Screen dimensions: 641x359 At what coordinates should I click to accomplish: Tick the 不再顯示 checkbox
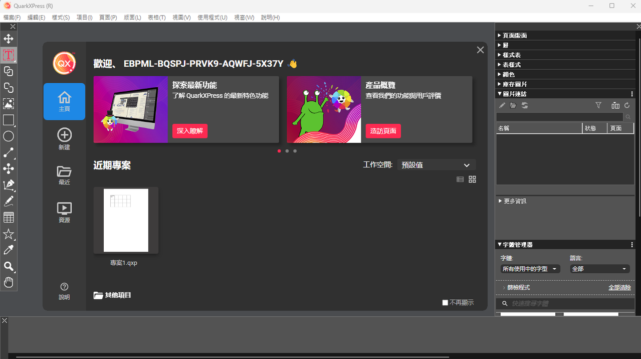445,302
